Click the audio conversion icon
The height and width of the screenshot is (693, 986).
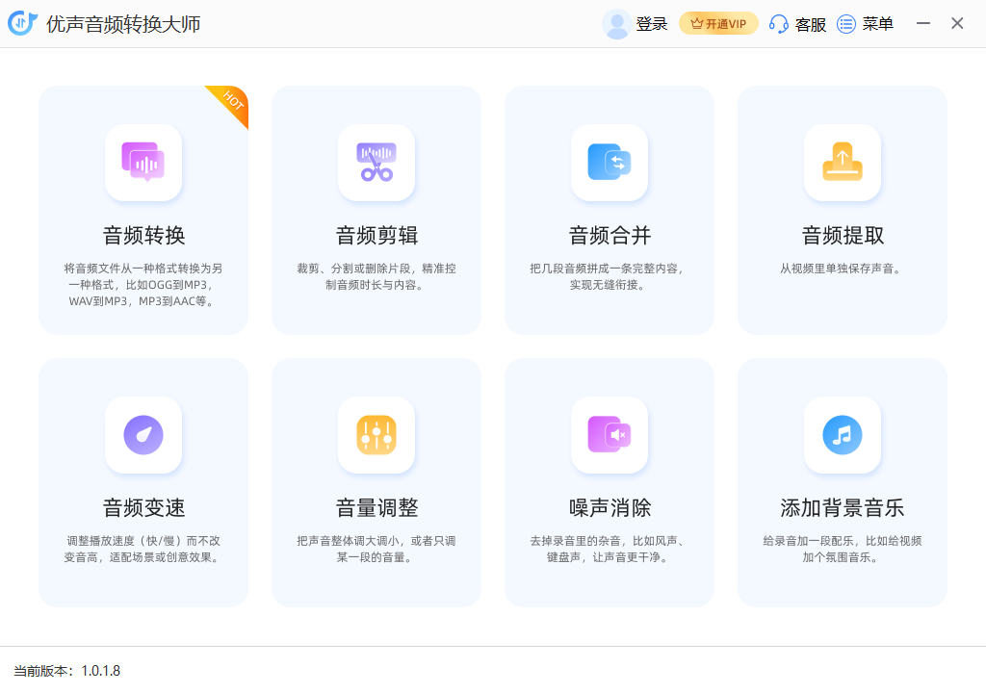(143, 163)
